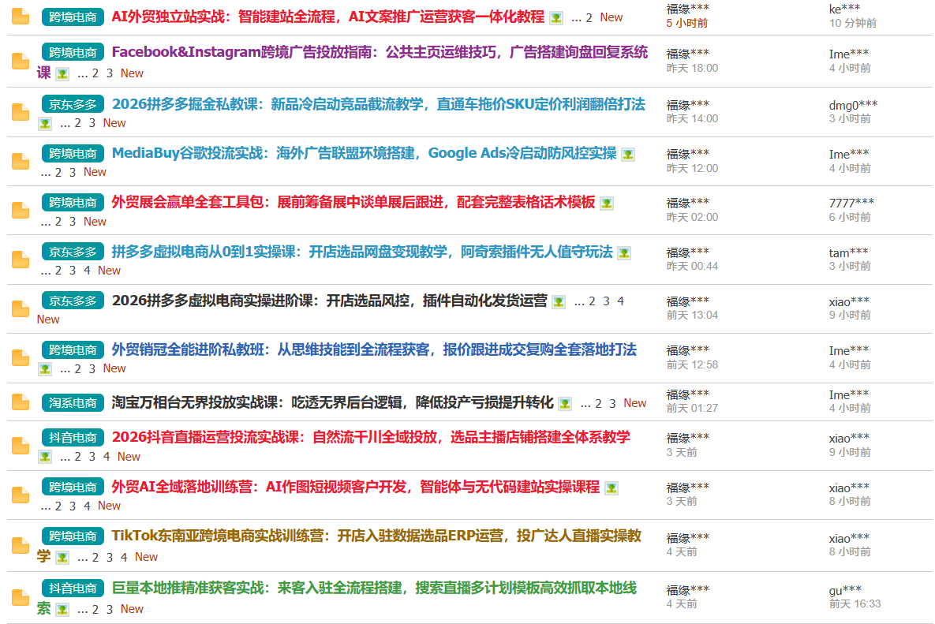The width and height of the screenshot is (935, 624).
Task: Click New link on 淘宝万相台无界 thread
Action: (x=635, y=403)
